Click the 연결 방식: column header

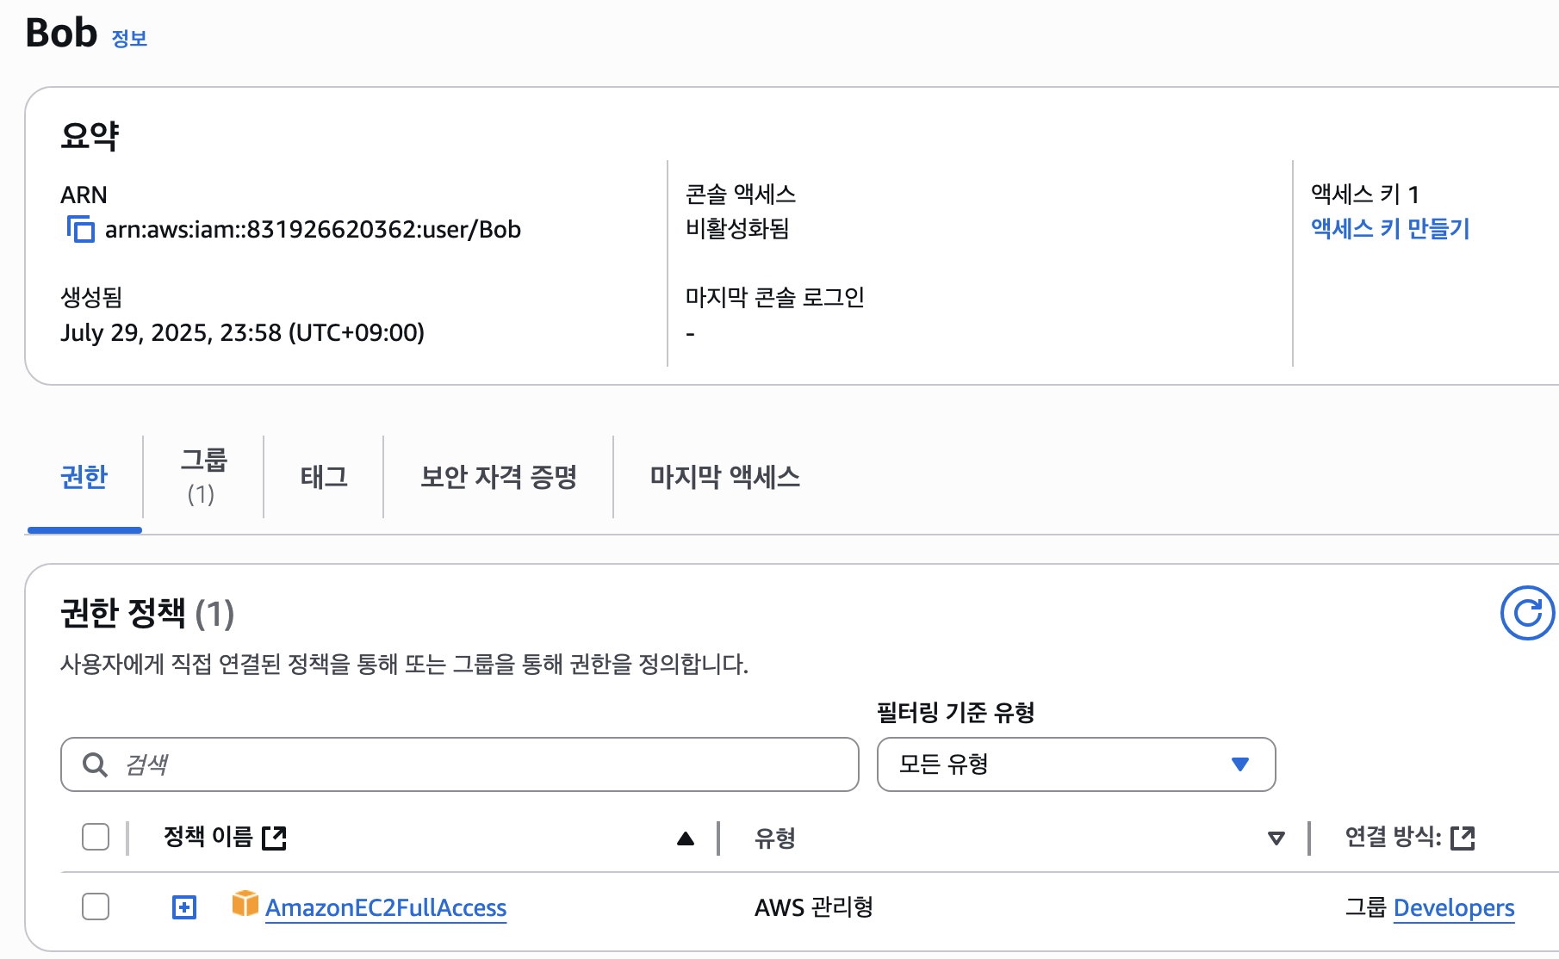click(1393, 837)
